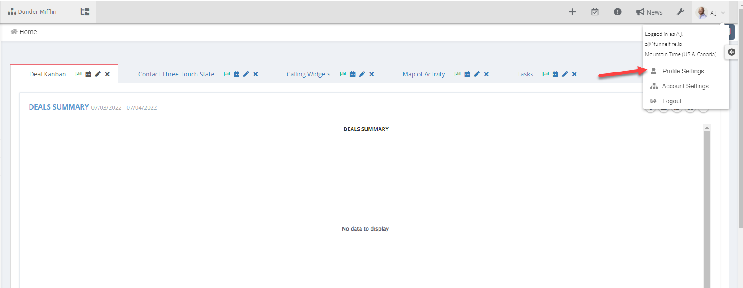This screenshot has width=743, height=288.
Task: Click the hierarchy tree icon beside Dunder Mifflin
Action: [x=85, y=12]
